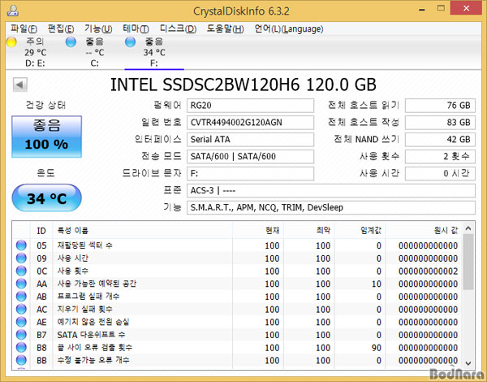Click the status orb for attribute AE
This screenshot has width=487, height=382.
(21, 322)
